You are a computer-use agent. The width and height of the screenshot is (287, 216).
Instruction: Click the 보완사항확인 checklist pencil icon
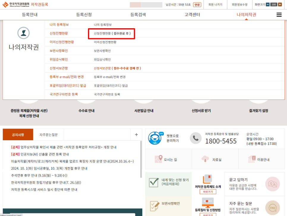click(154, 206)
